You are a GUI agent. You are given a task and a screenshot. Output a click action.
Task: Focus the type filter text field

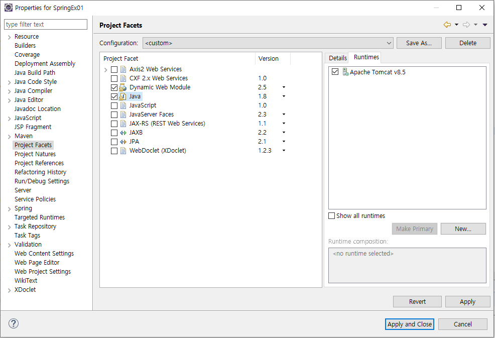(x=46, y=24)
